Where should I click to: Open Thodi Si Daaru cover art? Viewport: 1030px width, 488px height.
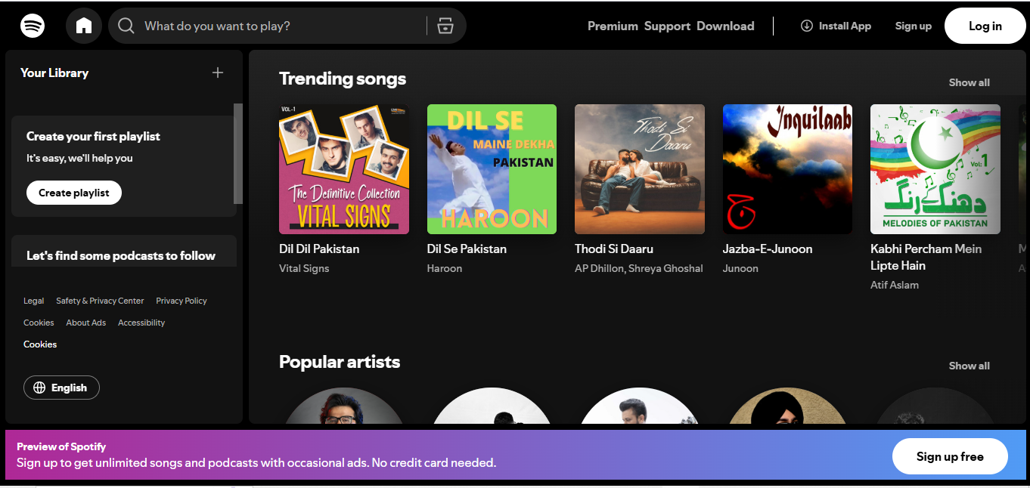tap(640, 169)
